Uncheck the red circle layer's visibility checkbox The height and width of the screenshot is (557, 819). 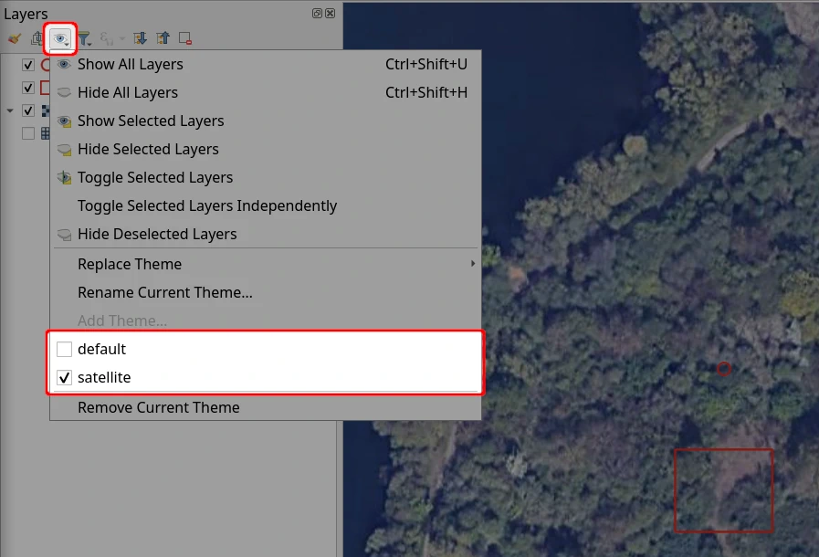28,64
